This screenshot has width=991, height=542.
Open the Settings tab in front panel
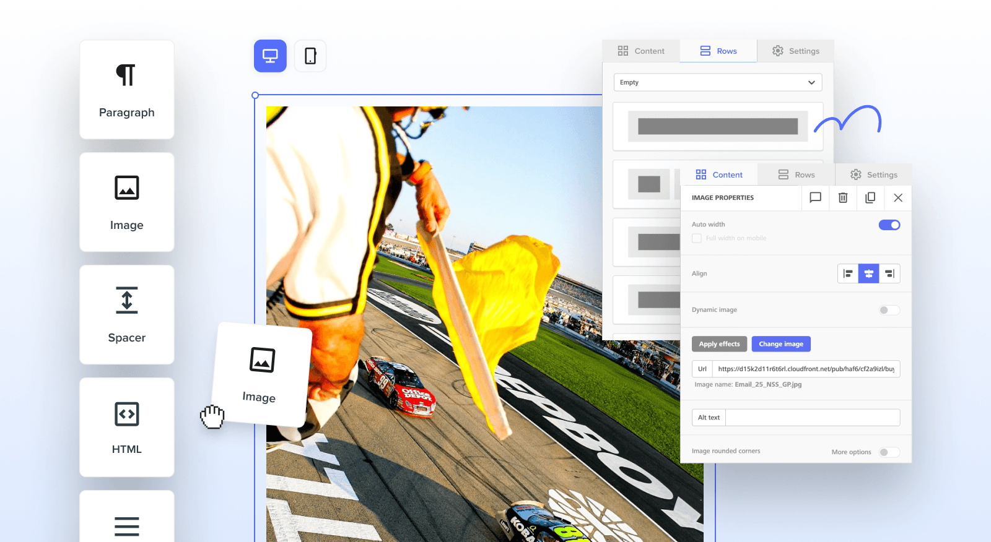click(x=873, y=175)
